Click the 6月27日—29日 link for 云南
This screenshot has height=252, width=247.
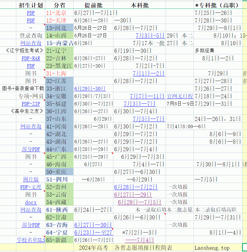133,195
